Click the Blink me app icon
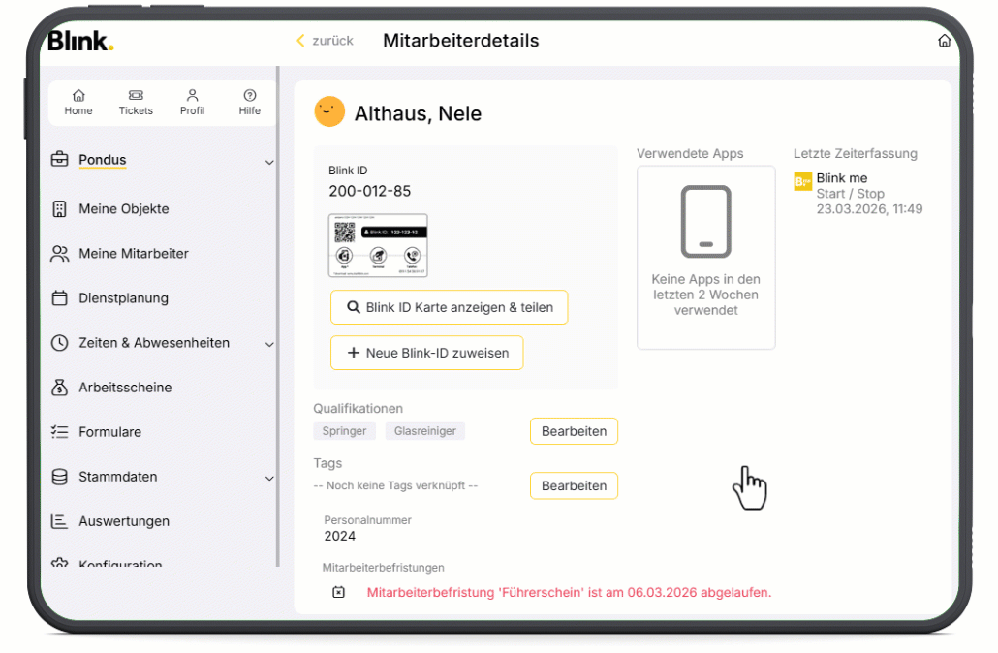998x653 pixels. [802, 181]
